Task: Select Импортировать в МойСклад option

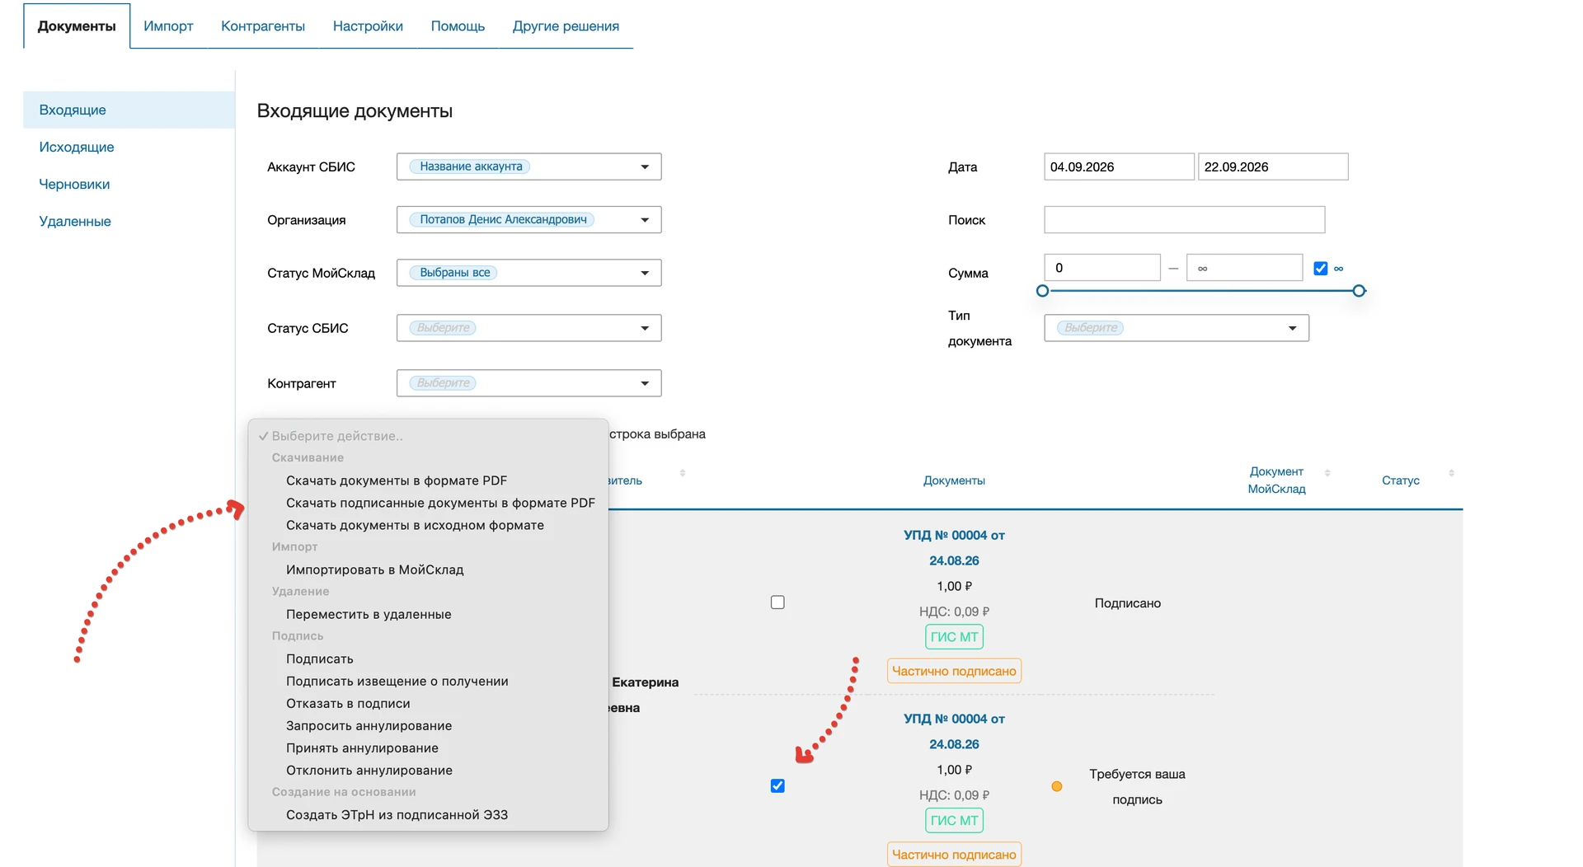Action: coord(374,569)
